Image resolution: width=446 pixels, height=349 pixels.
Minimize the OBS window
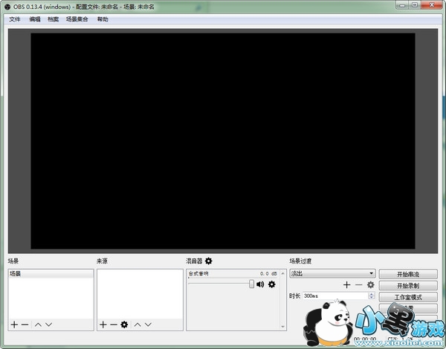(402, 5)
